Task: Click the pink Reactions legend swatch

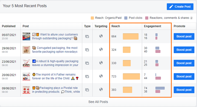Action: (x=146, y=18)
